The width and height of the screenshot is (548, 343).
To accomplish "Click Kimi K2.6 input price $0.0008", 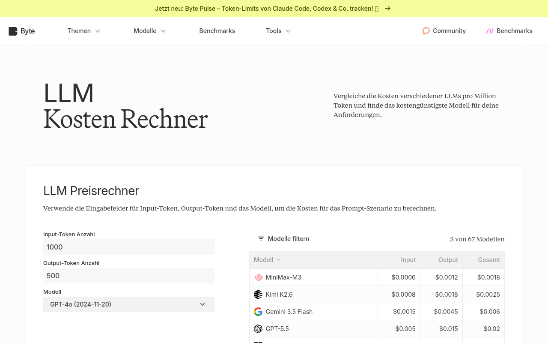I will click(x=403, y=295).
